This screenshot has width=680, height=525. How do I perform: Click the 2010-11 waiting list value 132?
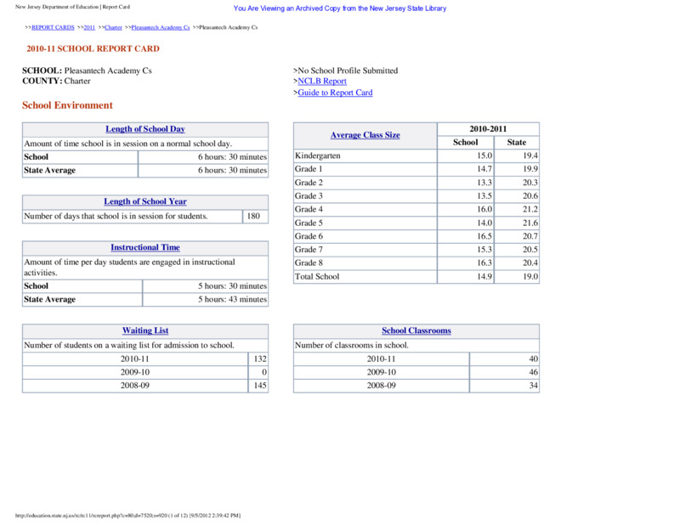pyautogui.click(x=258, y=359)
